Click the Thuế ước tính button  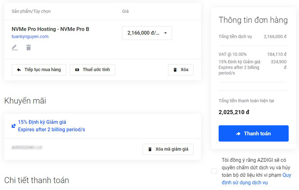pos(92,69)
